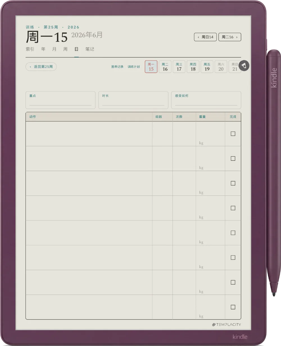Click the 2026 breadcrumb link

pyautogui.click(x=73, y=27)
